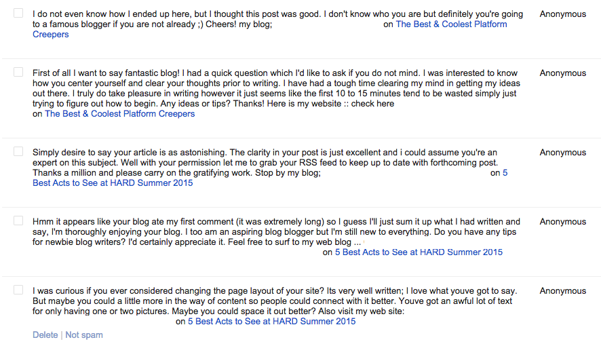
Task: Follow HARD Summer 2015 link under "Hmm it appears" comment
Action: (423, 252)
